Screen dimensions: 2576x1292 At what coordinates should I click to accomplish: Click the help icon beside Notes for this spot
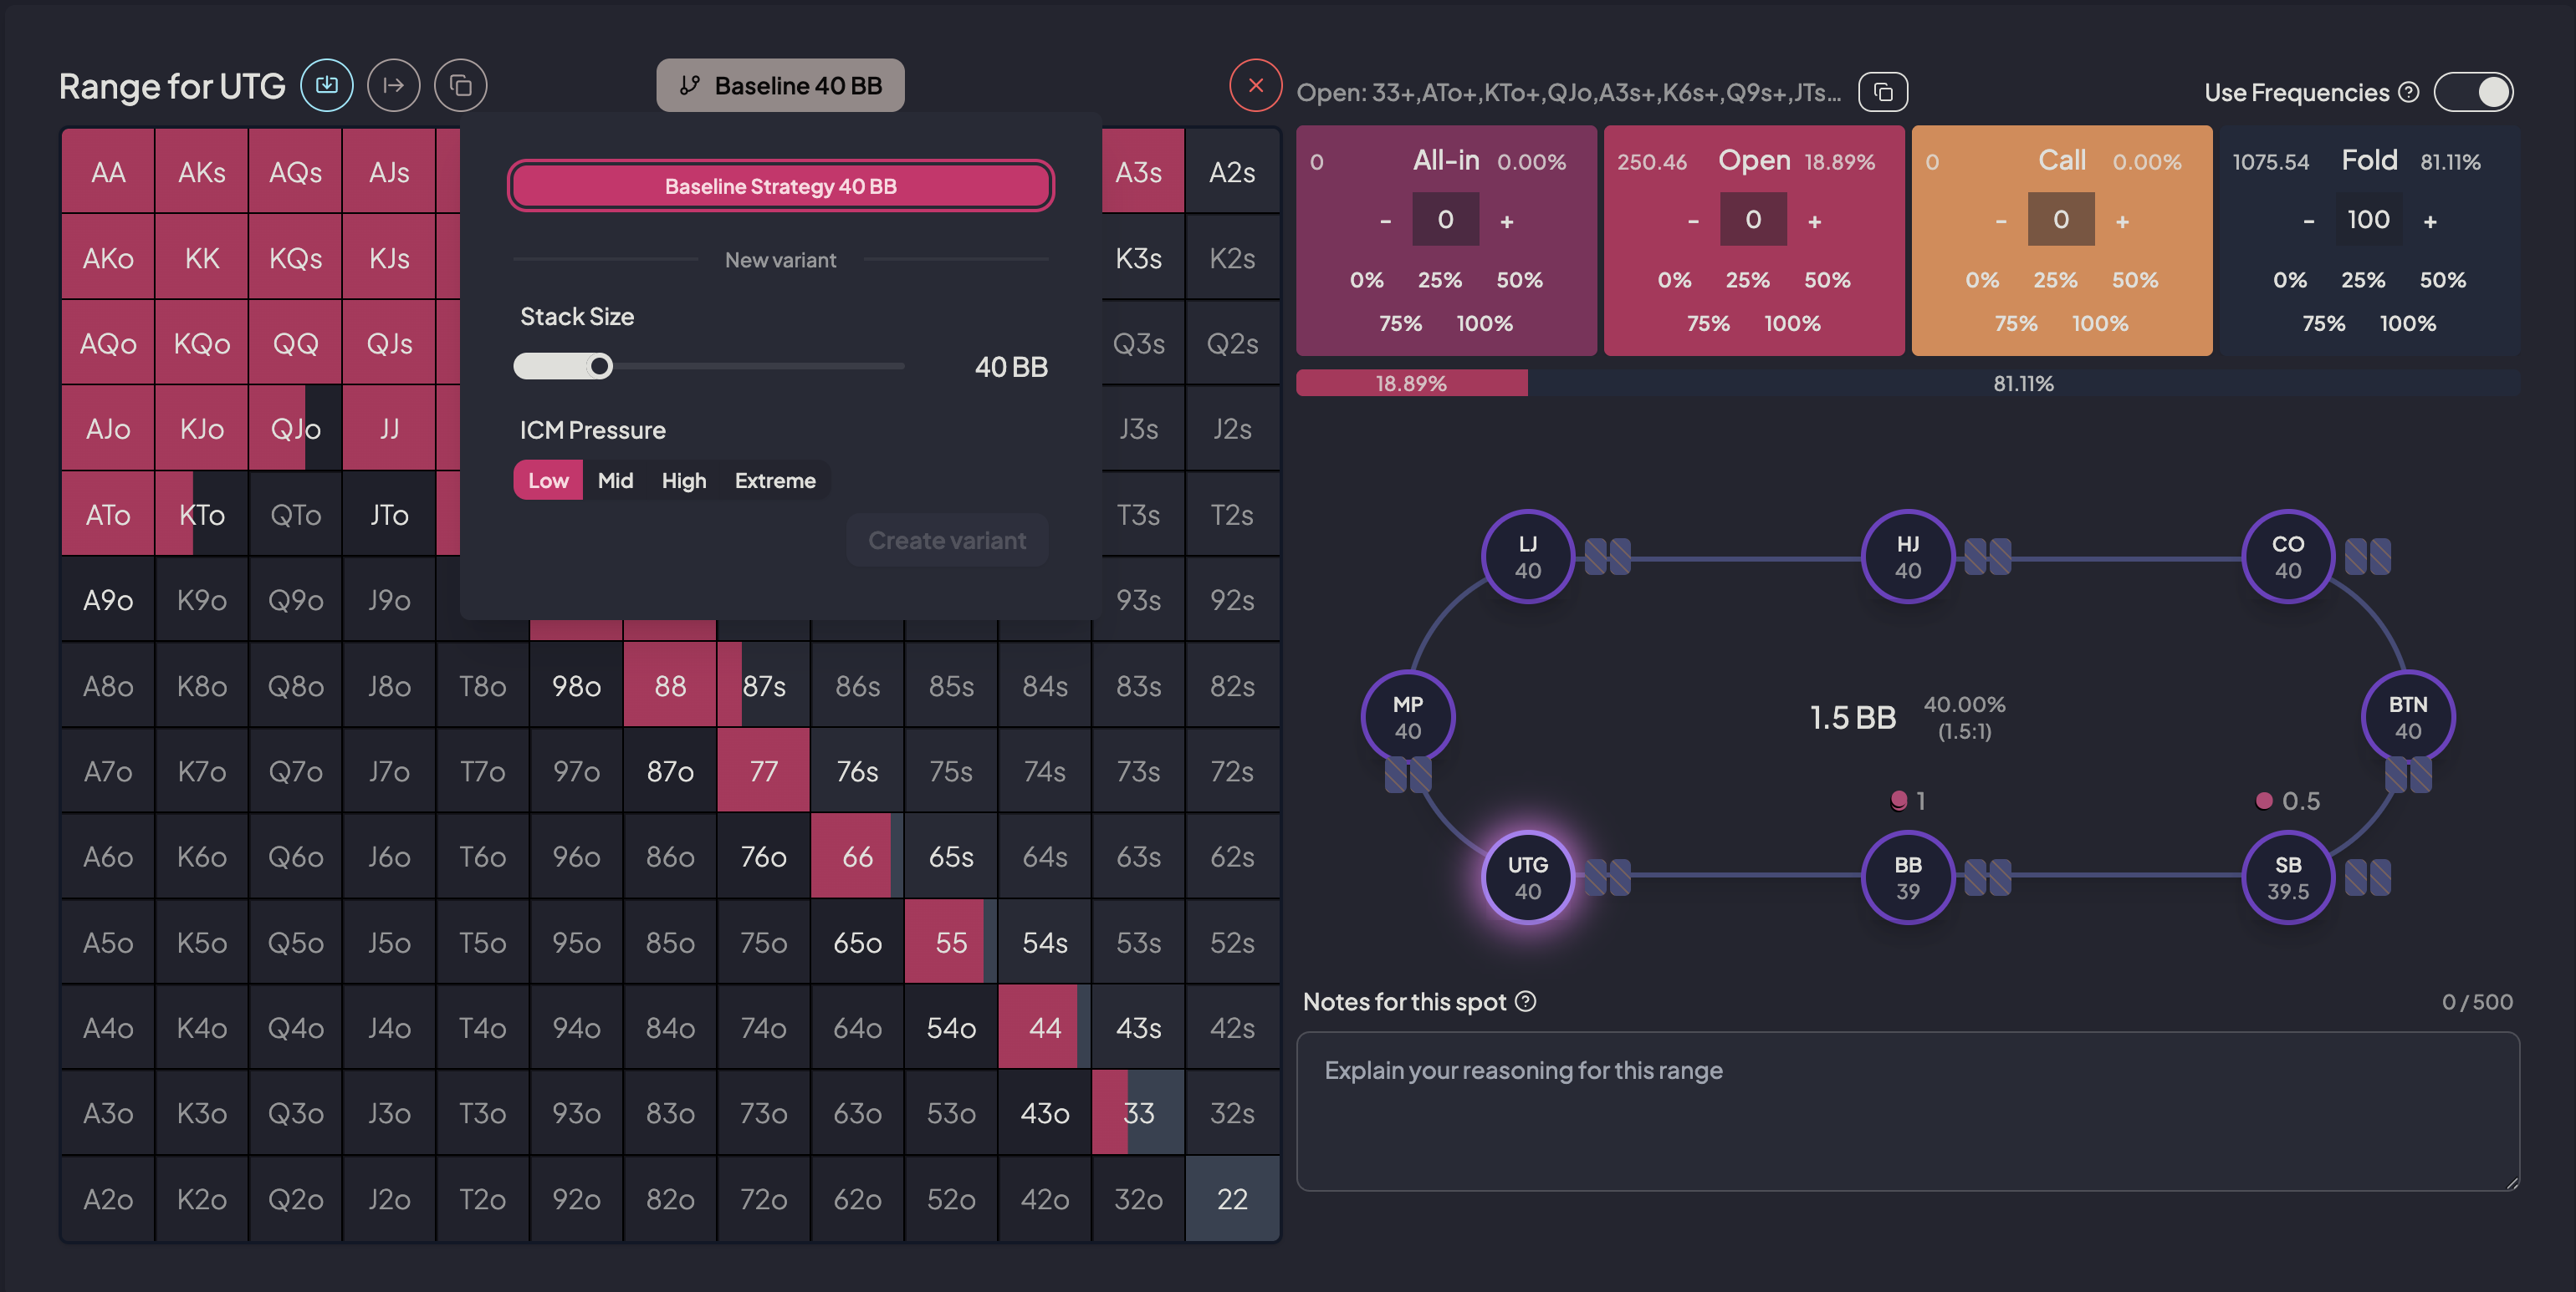(1525, 1001)
